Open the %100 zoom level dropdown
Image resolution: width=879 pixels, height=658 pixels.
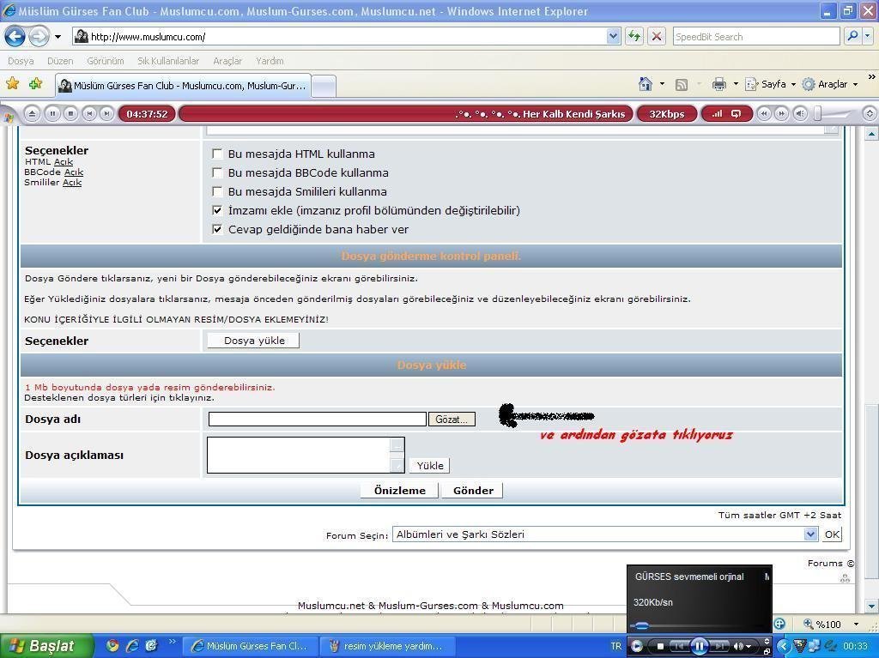856,624
